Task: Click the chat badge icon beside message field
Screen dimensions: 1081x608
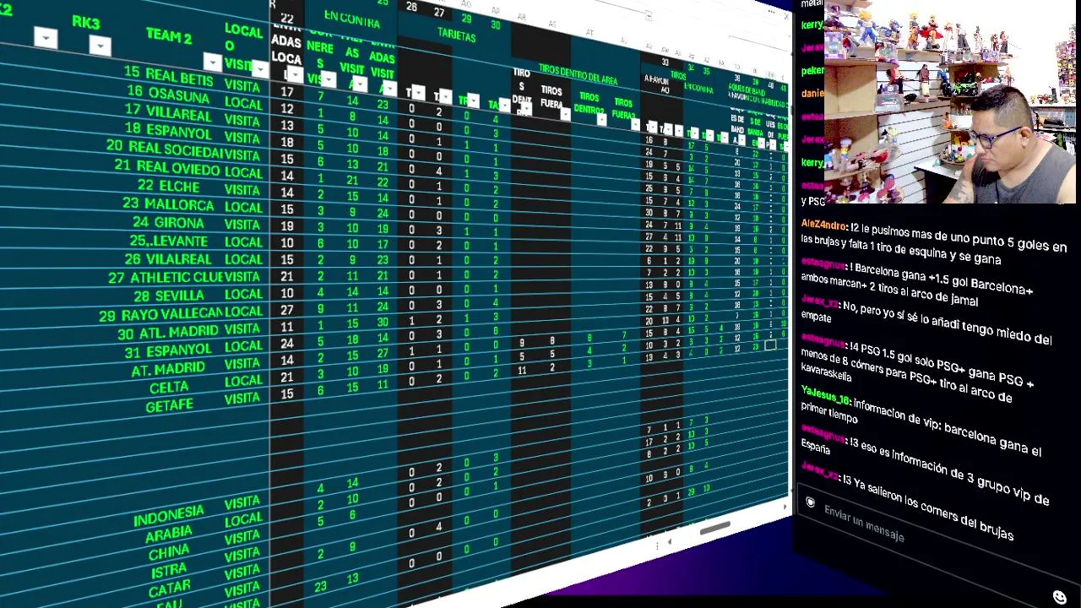Action: pyautogui.click(x=810, y=502)
